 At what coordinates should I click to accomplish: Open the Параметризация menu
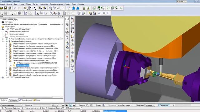[x=56, y=4]
